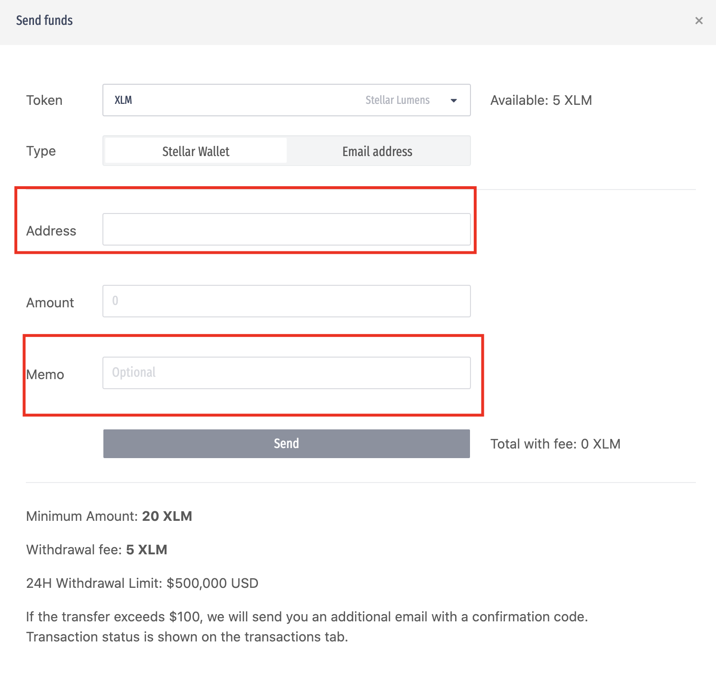Click the Amount field label

coord(50,303)
